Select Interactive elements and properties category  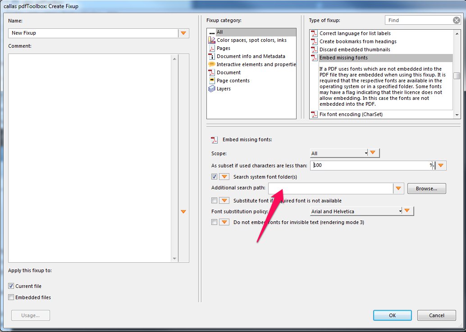pos(252,64)
